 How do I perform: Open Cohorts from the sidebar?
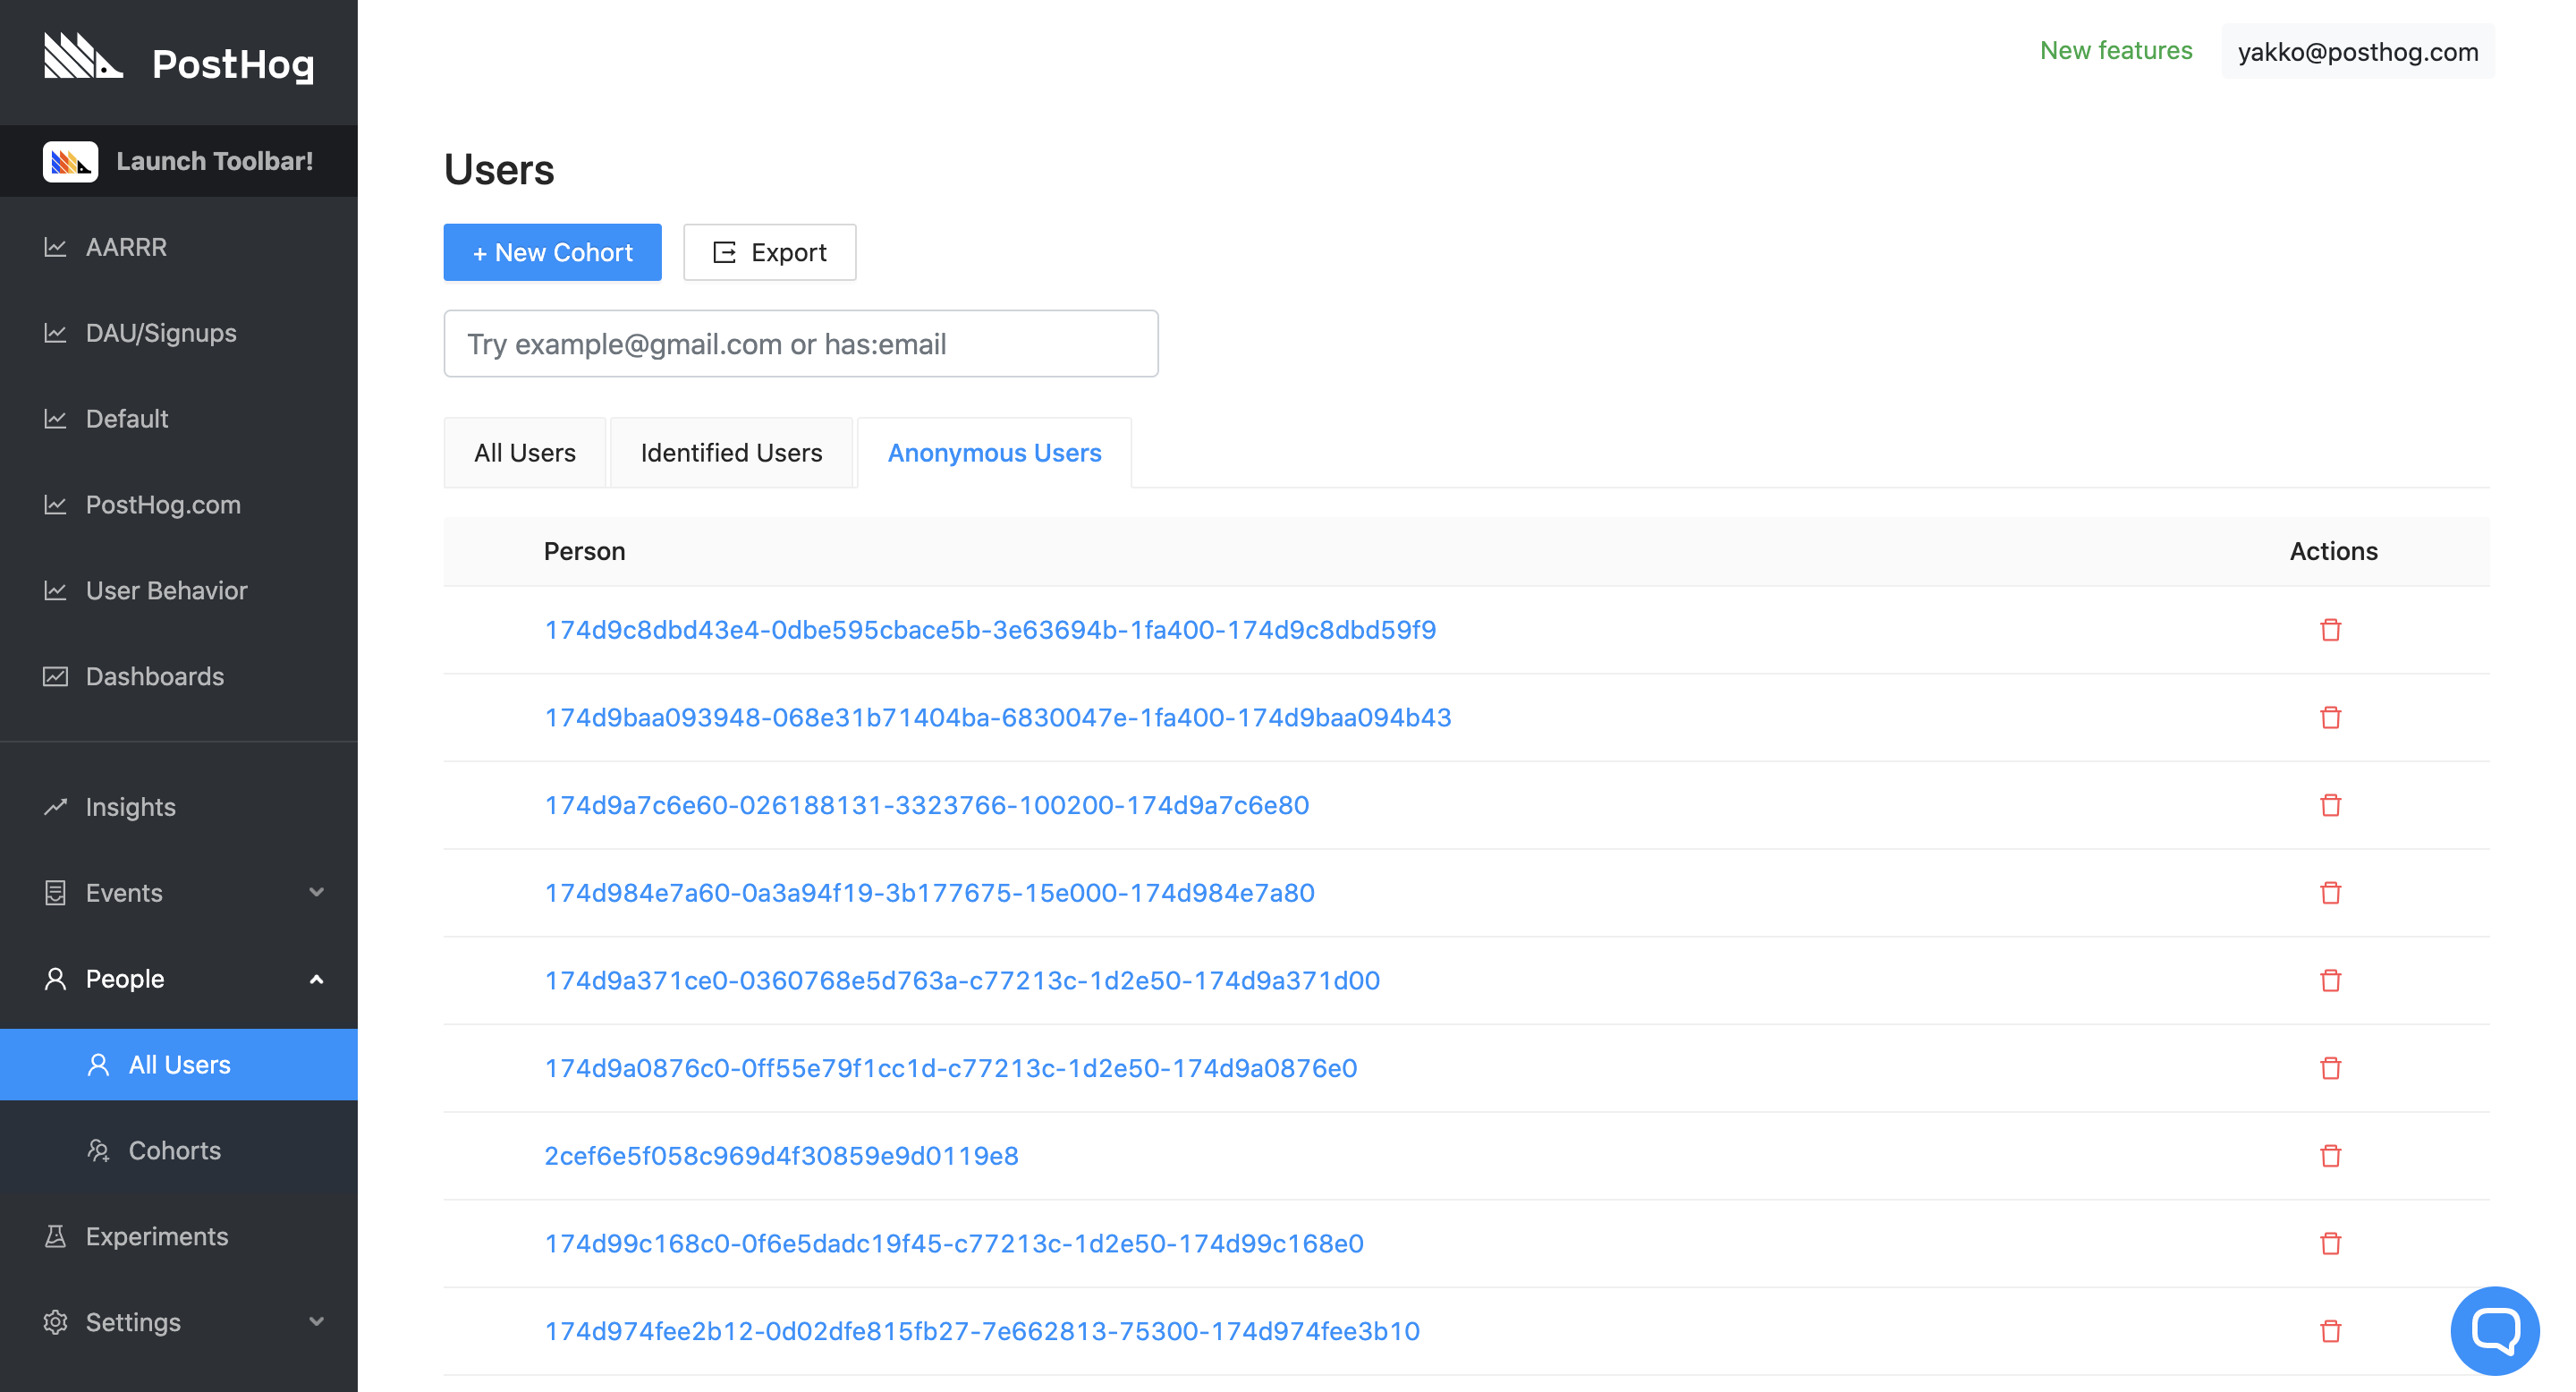(x=174, y=1150)
